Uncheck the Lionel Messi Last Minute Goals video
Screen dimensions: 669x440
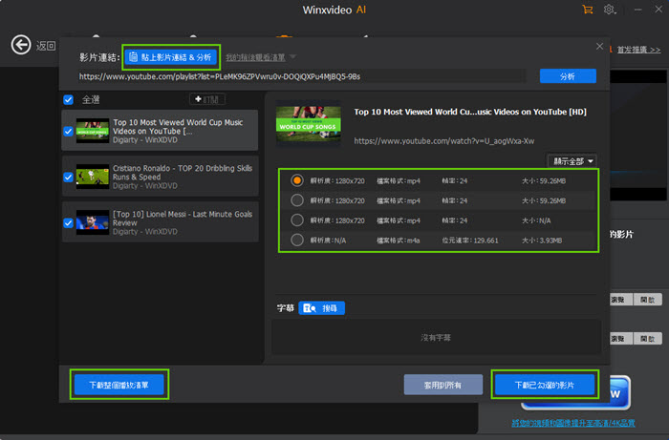point(68,223)
